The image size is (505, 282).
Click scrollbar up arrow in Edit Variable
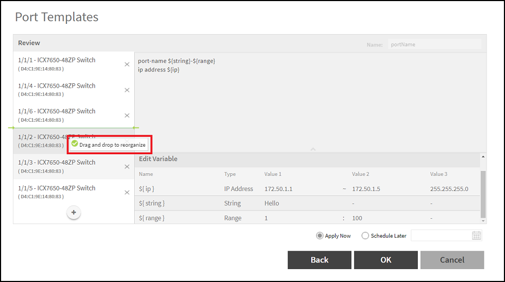point(483,157)
